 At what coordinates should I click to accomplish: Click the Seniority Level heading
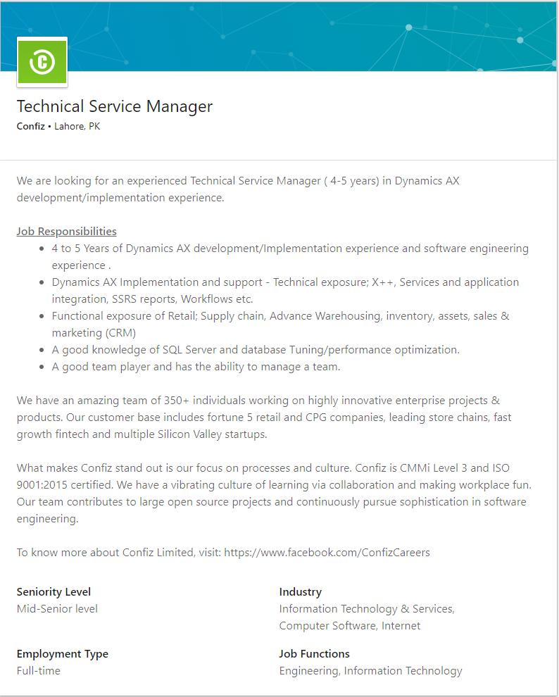(54, 591)
